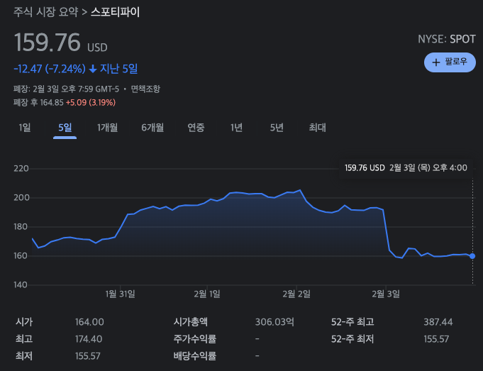The height and width of the screenshot is (371, 483).
Task: Show the 연중 year-to-date chart
Action: [x=196, y=127]
